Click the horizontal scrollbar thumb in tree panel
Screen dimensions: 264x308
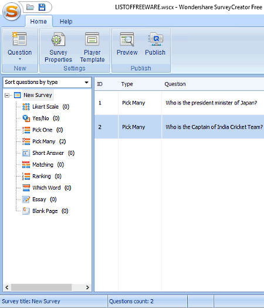[x=41, y=287]
